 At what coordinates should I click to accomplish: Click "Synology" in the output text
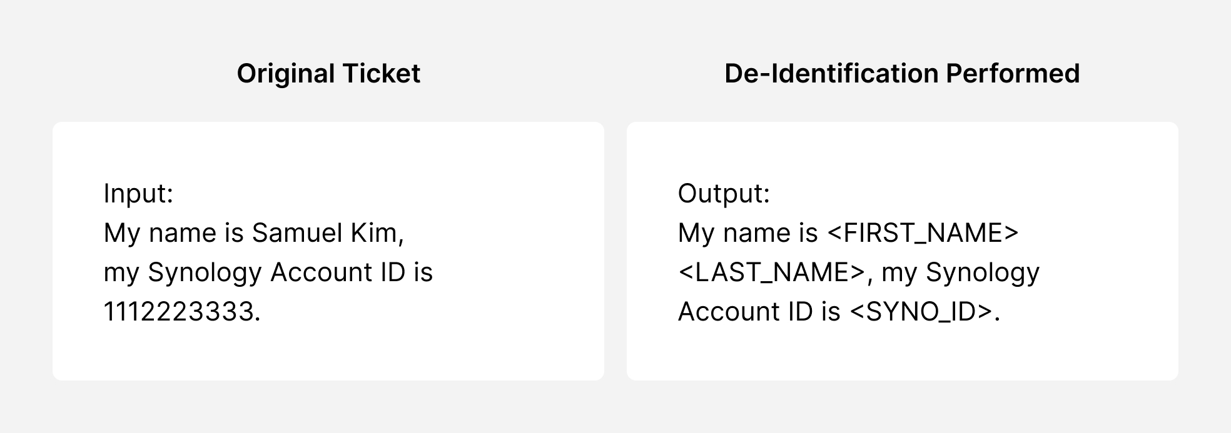(x=982, y=272)
